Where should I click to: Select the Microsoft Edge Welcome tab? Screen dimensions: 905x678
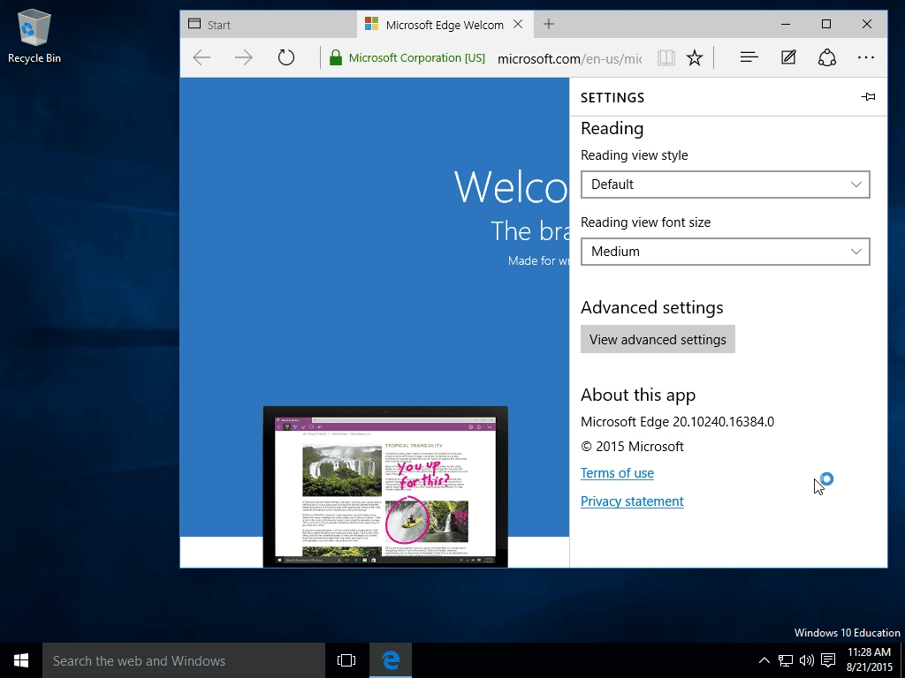click(445, 24)
